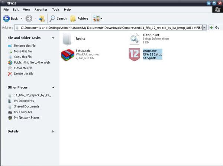Click the Search magnifier icon
This screenshot has height=166, width=223.
click(52, 19)
